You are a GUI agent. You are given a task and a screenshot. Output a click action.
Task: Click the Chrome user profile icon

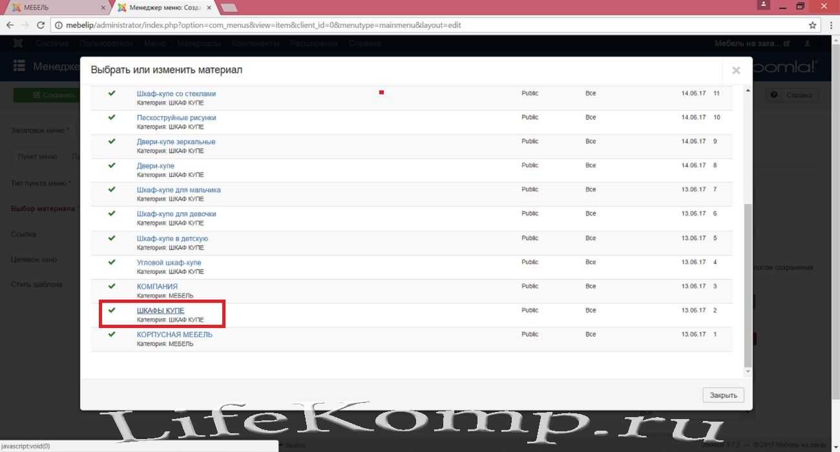point(765,6)
